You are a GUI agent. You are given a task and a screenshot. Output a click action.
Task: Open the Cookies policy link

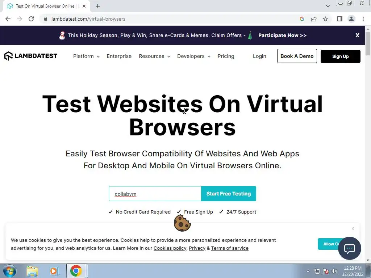coord(170,248)
